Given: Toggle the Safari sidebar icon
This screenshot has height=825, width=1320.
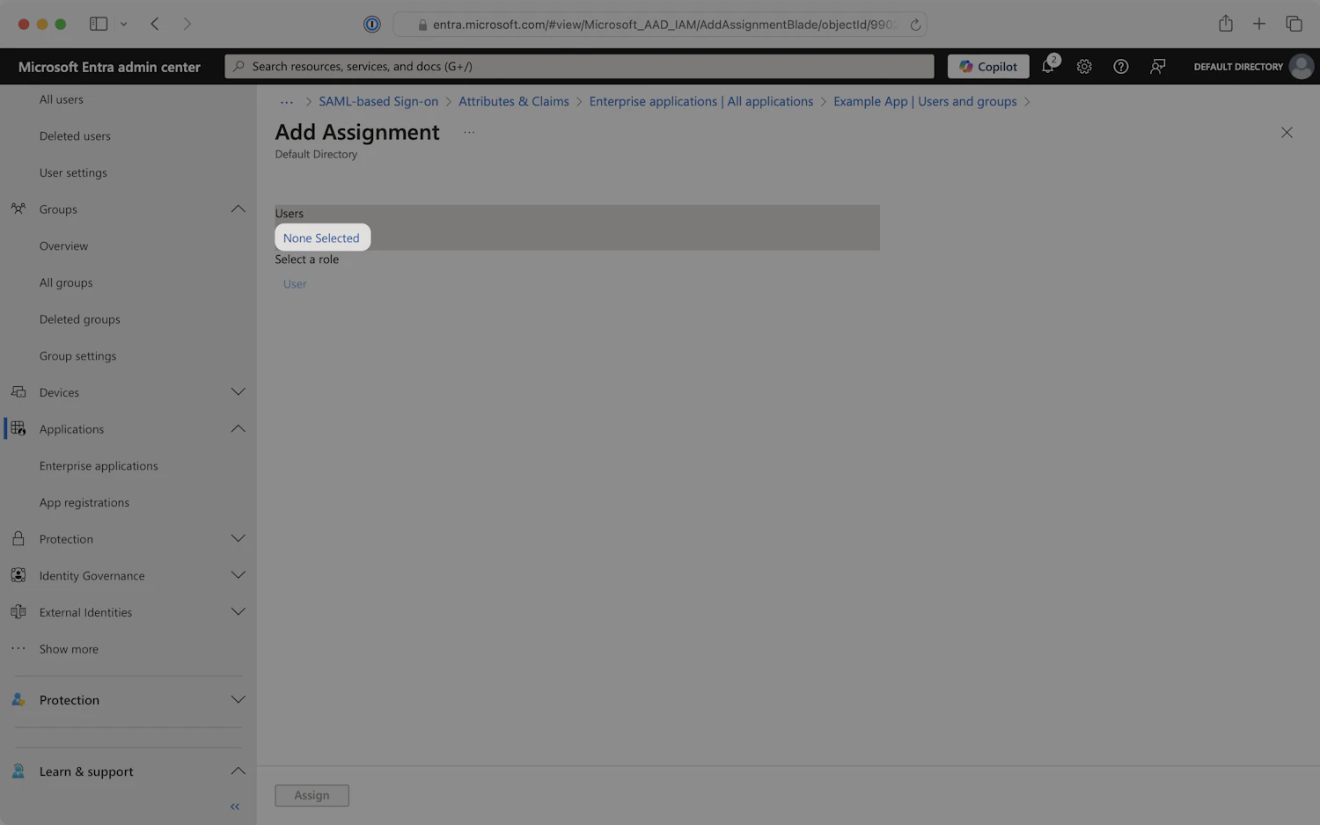Looking at the screenshot, I should 99,24.
